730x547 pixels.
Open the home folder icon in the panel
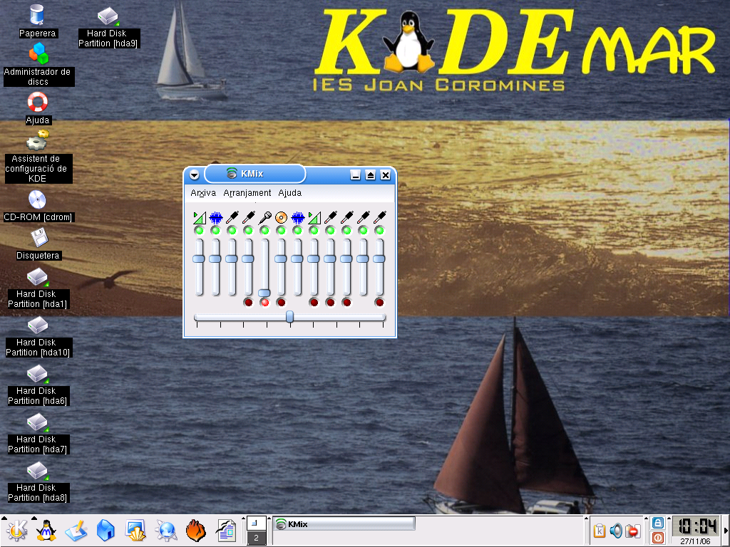click(x=106, y=530)
